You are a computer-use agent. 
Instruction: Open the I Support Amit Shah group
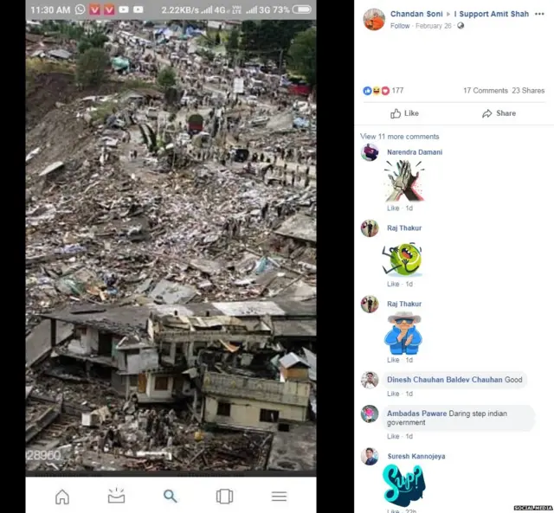coord(491,14)
